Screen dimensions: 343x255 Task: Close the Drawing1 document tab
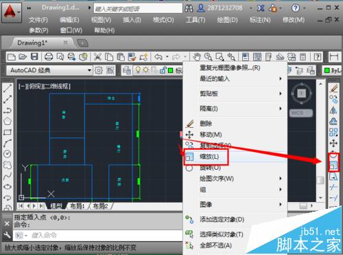point(65,43)
